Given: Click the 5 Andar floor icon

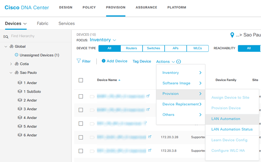Looking at the screenshot, I should pyautogui.click(x=20, y=126).
